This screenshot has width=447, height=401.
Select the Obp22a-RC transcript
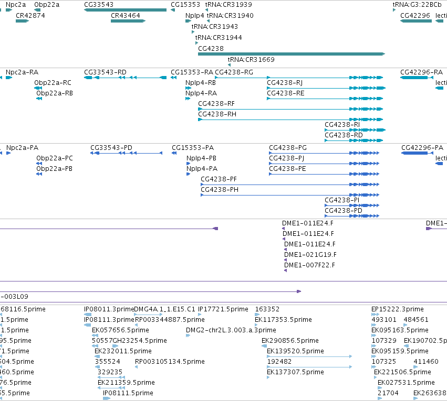point(38,88)
